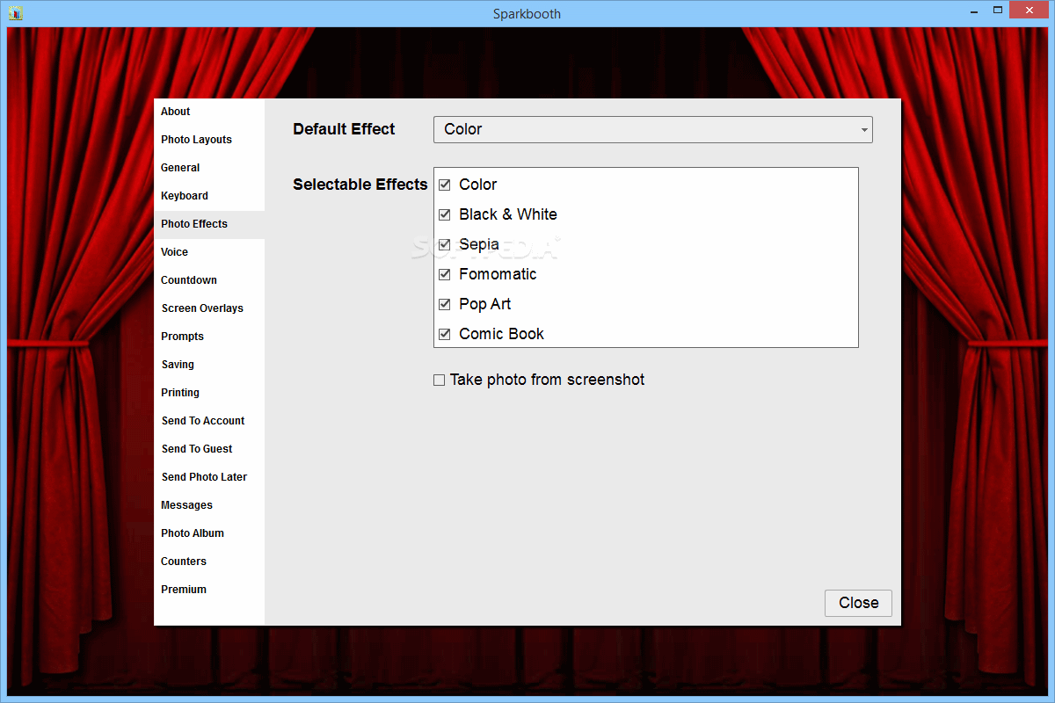Image resolution: width=1055 pixels, height=703 pixels.
Task: Open Screen Overlays settings
Action: coord(209,308)
